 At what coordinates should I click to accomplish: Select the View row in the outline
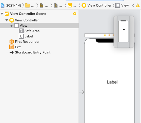pyautogui.click(x=39, y=26)
